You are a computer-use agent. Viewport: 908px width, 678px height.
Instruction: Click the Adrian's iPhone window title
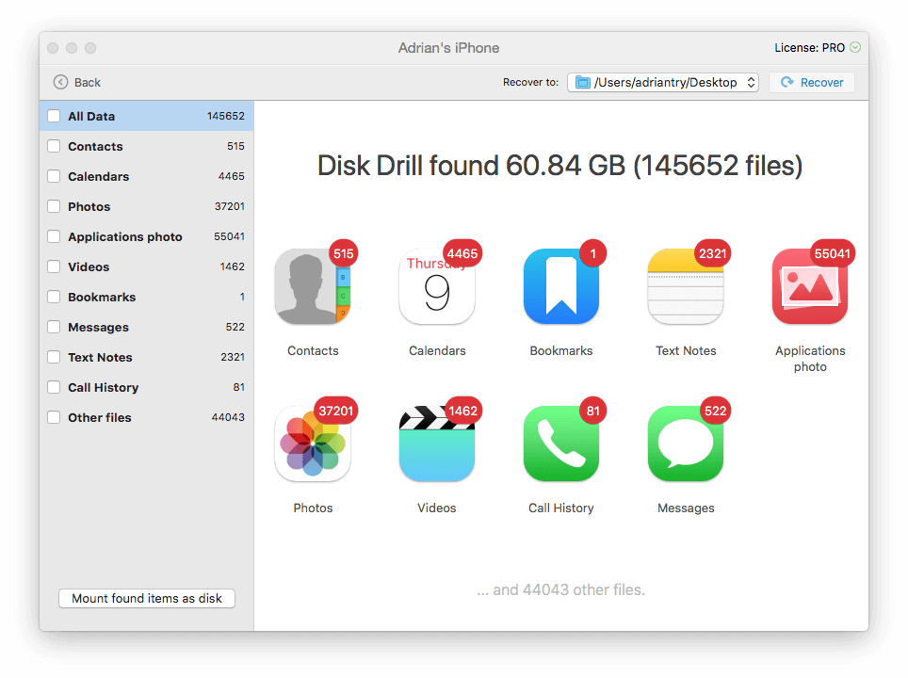[x=448, y=47]
